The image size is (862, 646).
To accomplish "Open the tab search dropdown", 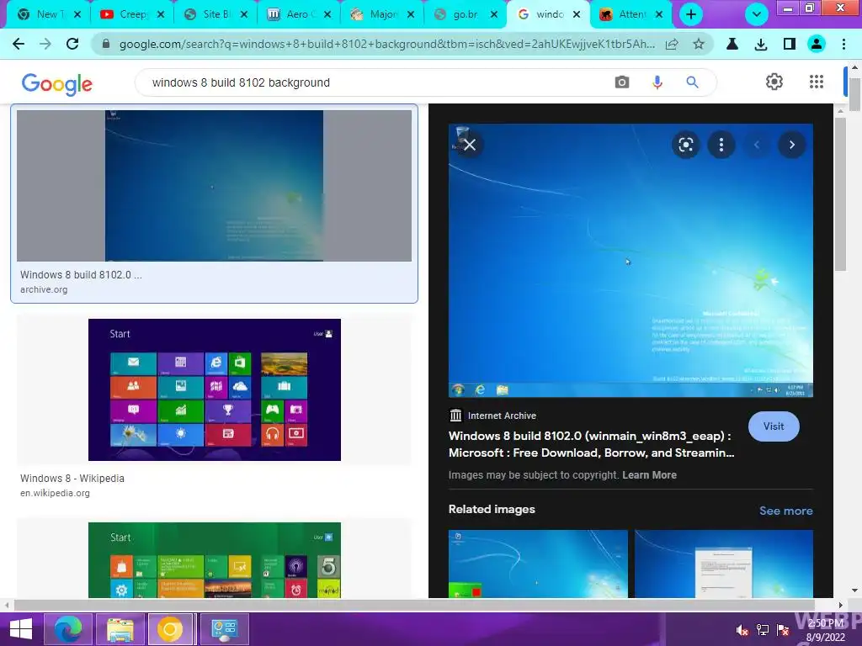I will pyautogui.click(x=757, y=14).
